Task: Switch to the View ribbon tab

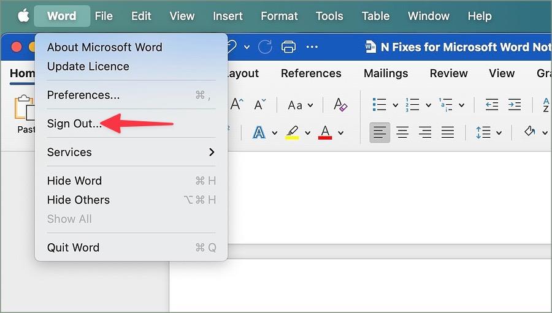Action: tap(502, 73)
